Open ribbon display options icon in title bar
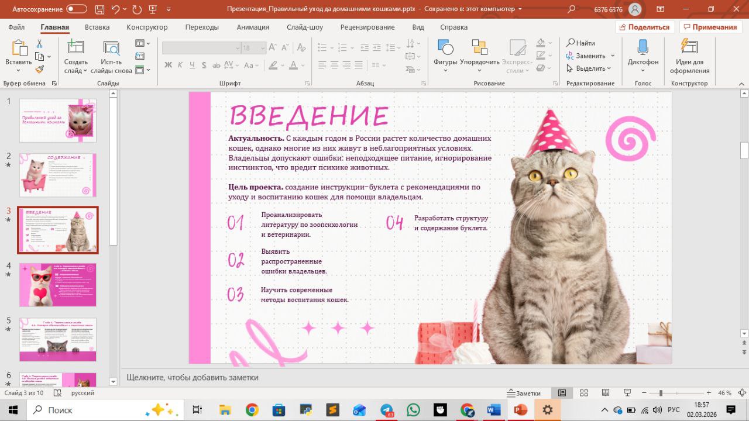749x421 pixels. (x=661, y=9)
